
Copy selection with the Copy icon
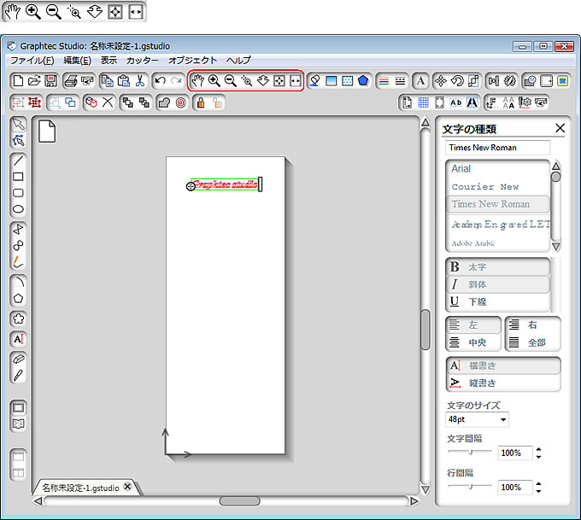[108, 81]
